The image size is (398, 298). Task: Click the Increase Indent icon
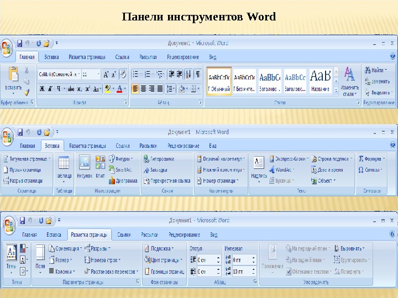[180, 74]
